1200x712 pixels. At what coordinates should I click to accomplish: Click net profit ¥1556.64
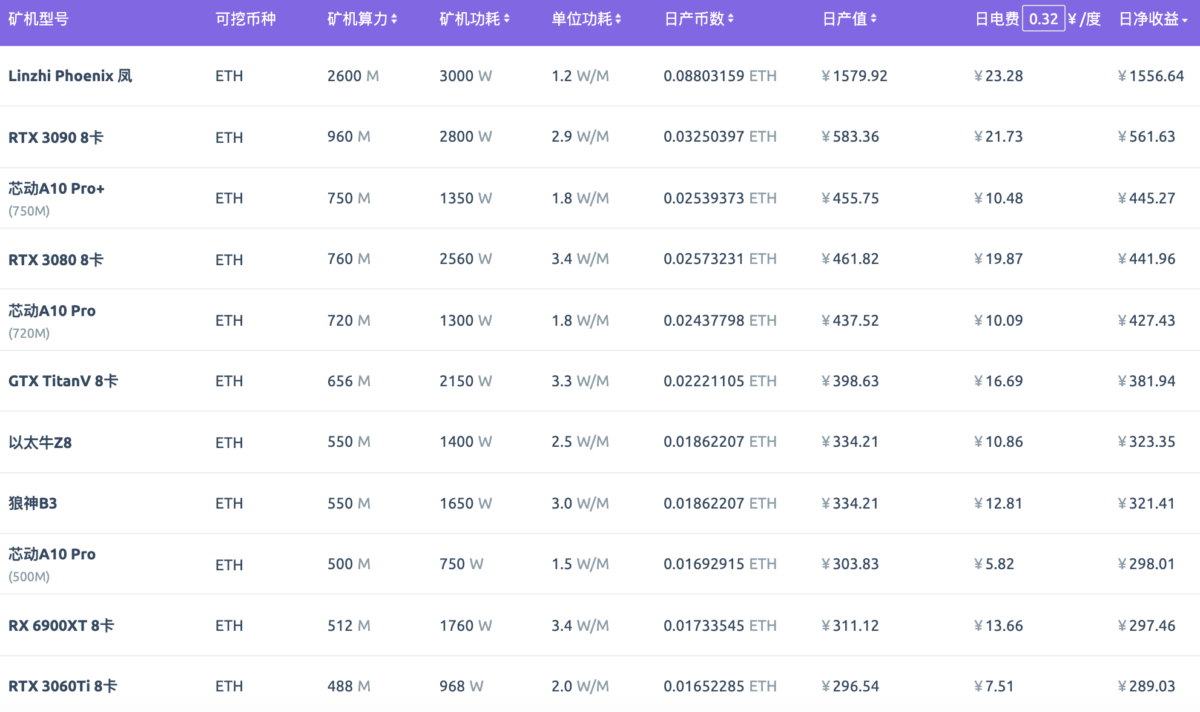coord(1151,76)
